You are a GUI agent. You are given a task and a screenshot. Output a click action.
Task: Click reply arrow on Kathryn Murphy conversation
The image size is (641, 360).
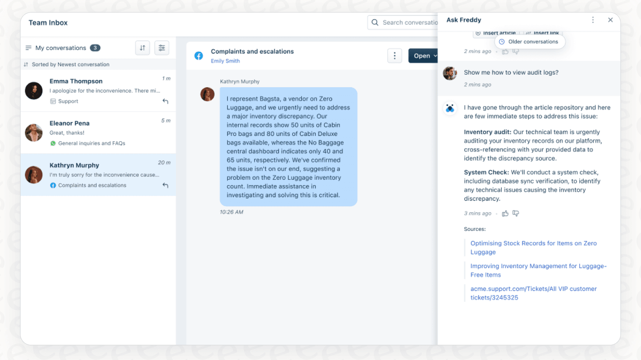[x=165, y=185]
